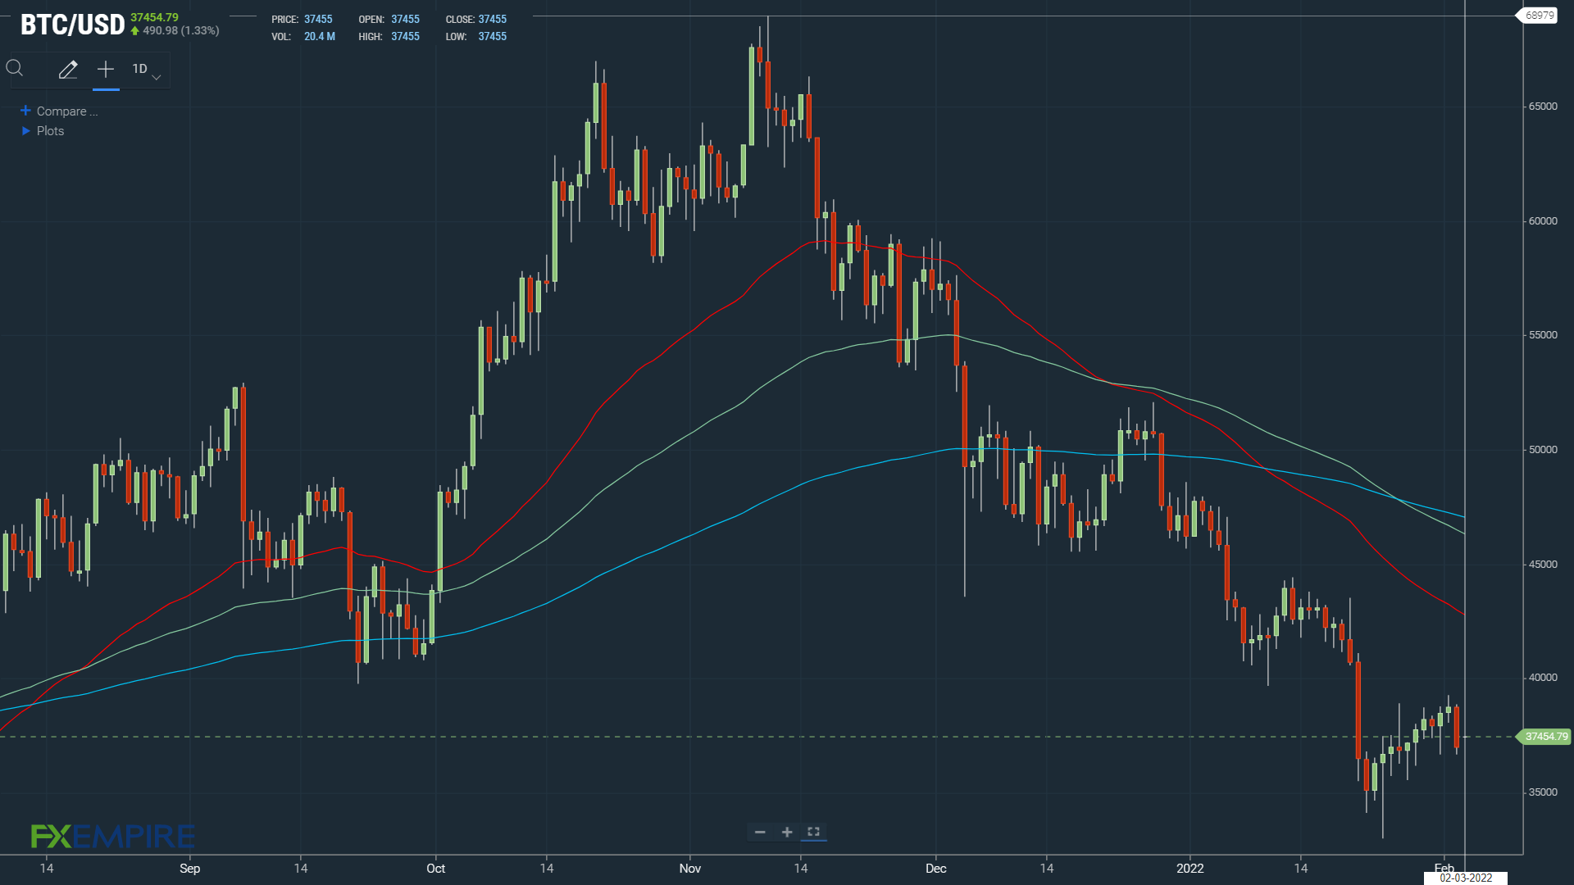This screenshot has height=885, width=1574.
Task: Click the 490.98 (1.33%) change value
Action: [x=181, y=30]
